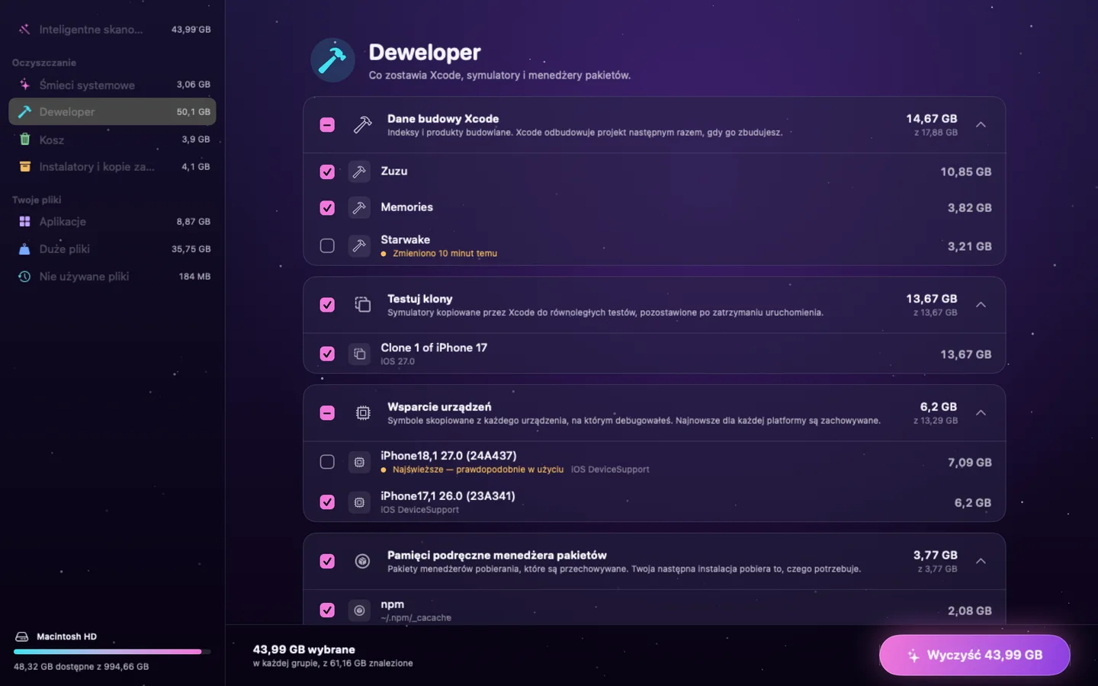Image resolution: width=1098 pixels, height=686 pixels.
Task: Click the 10,85 GB size of Zuzu
Action: pyautogui.click(x=965, y=171)
